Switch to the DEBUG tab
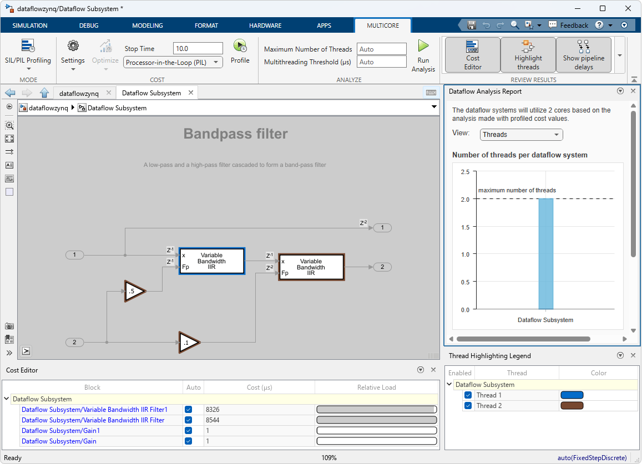642x464 pixels. (x=89, y=26)
